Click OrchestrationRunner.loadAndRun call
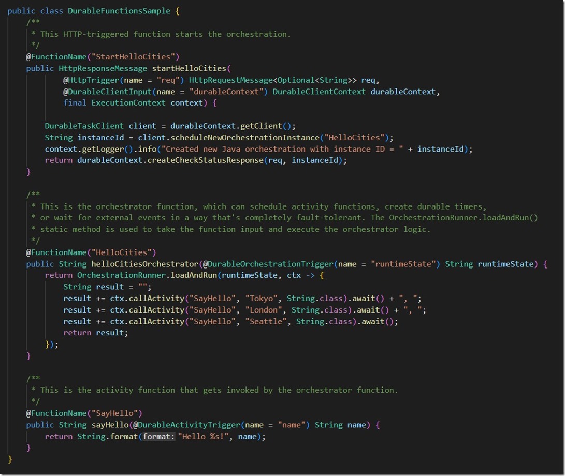Screen dimensions: 565x476 (x=147, y=275)
